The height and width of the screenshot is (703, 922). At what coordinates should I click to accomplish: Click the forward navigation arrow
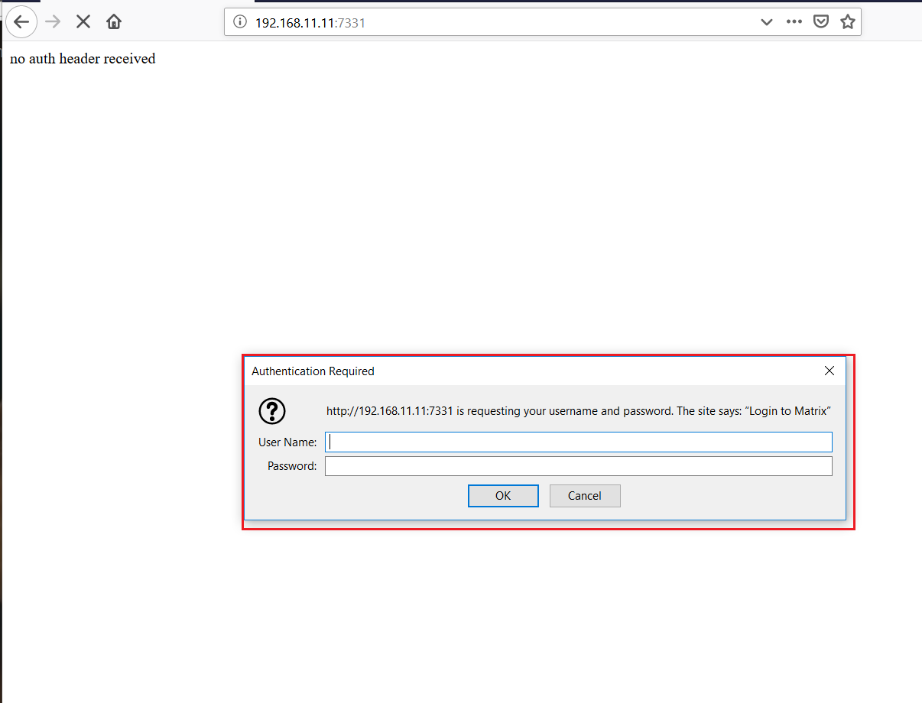click(x=53, y=21)
